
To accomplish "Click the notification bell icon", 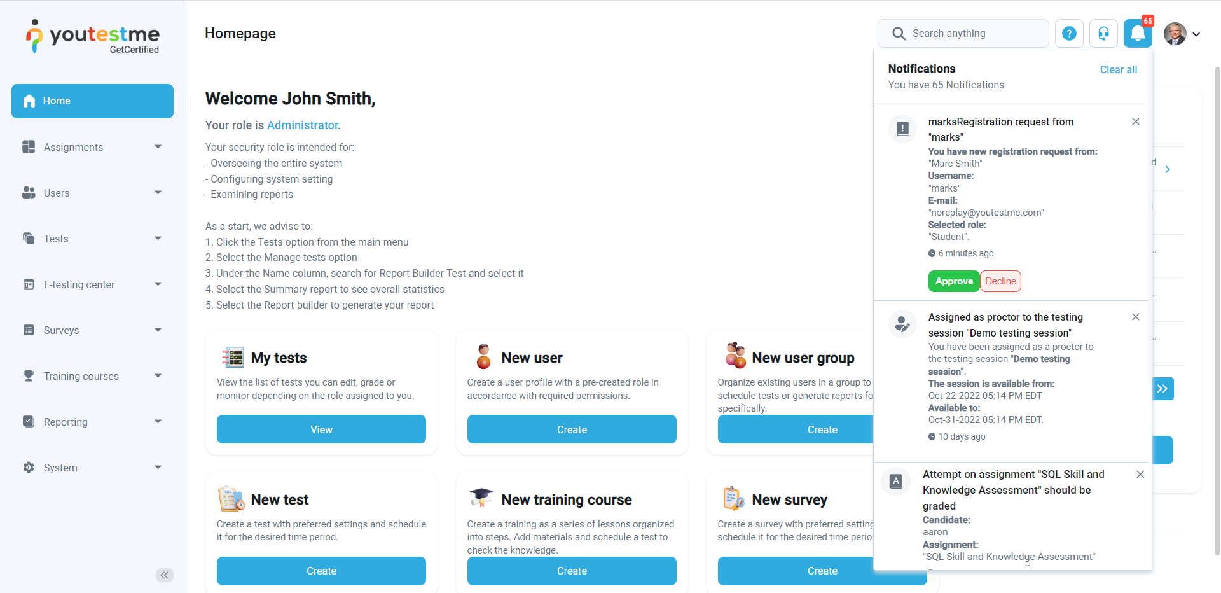I will click(1138, 34).
